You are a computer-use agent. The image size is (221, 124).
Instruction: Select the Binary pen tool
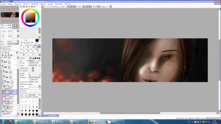[x=27, y=54]
